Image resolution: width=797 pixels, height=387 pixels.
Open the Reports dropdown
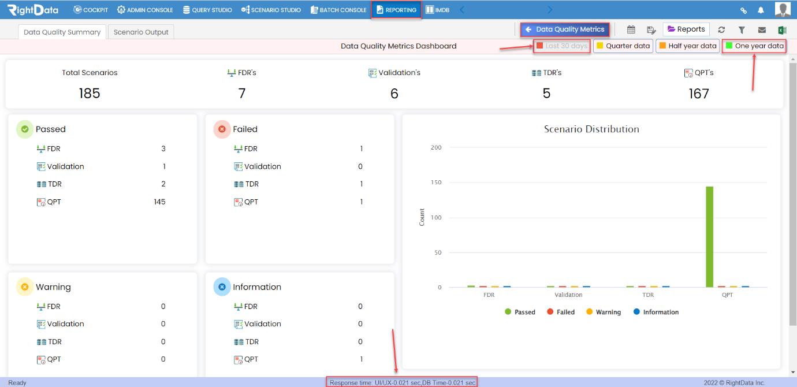point(686,29)
